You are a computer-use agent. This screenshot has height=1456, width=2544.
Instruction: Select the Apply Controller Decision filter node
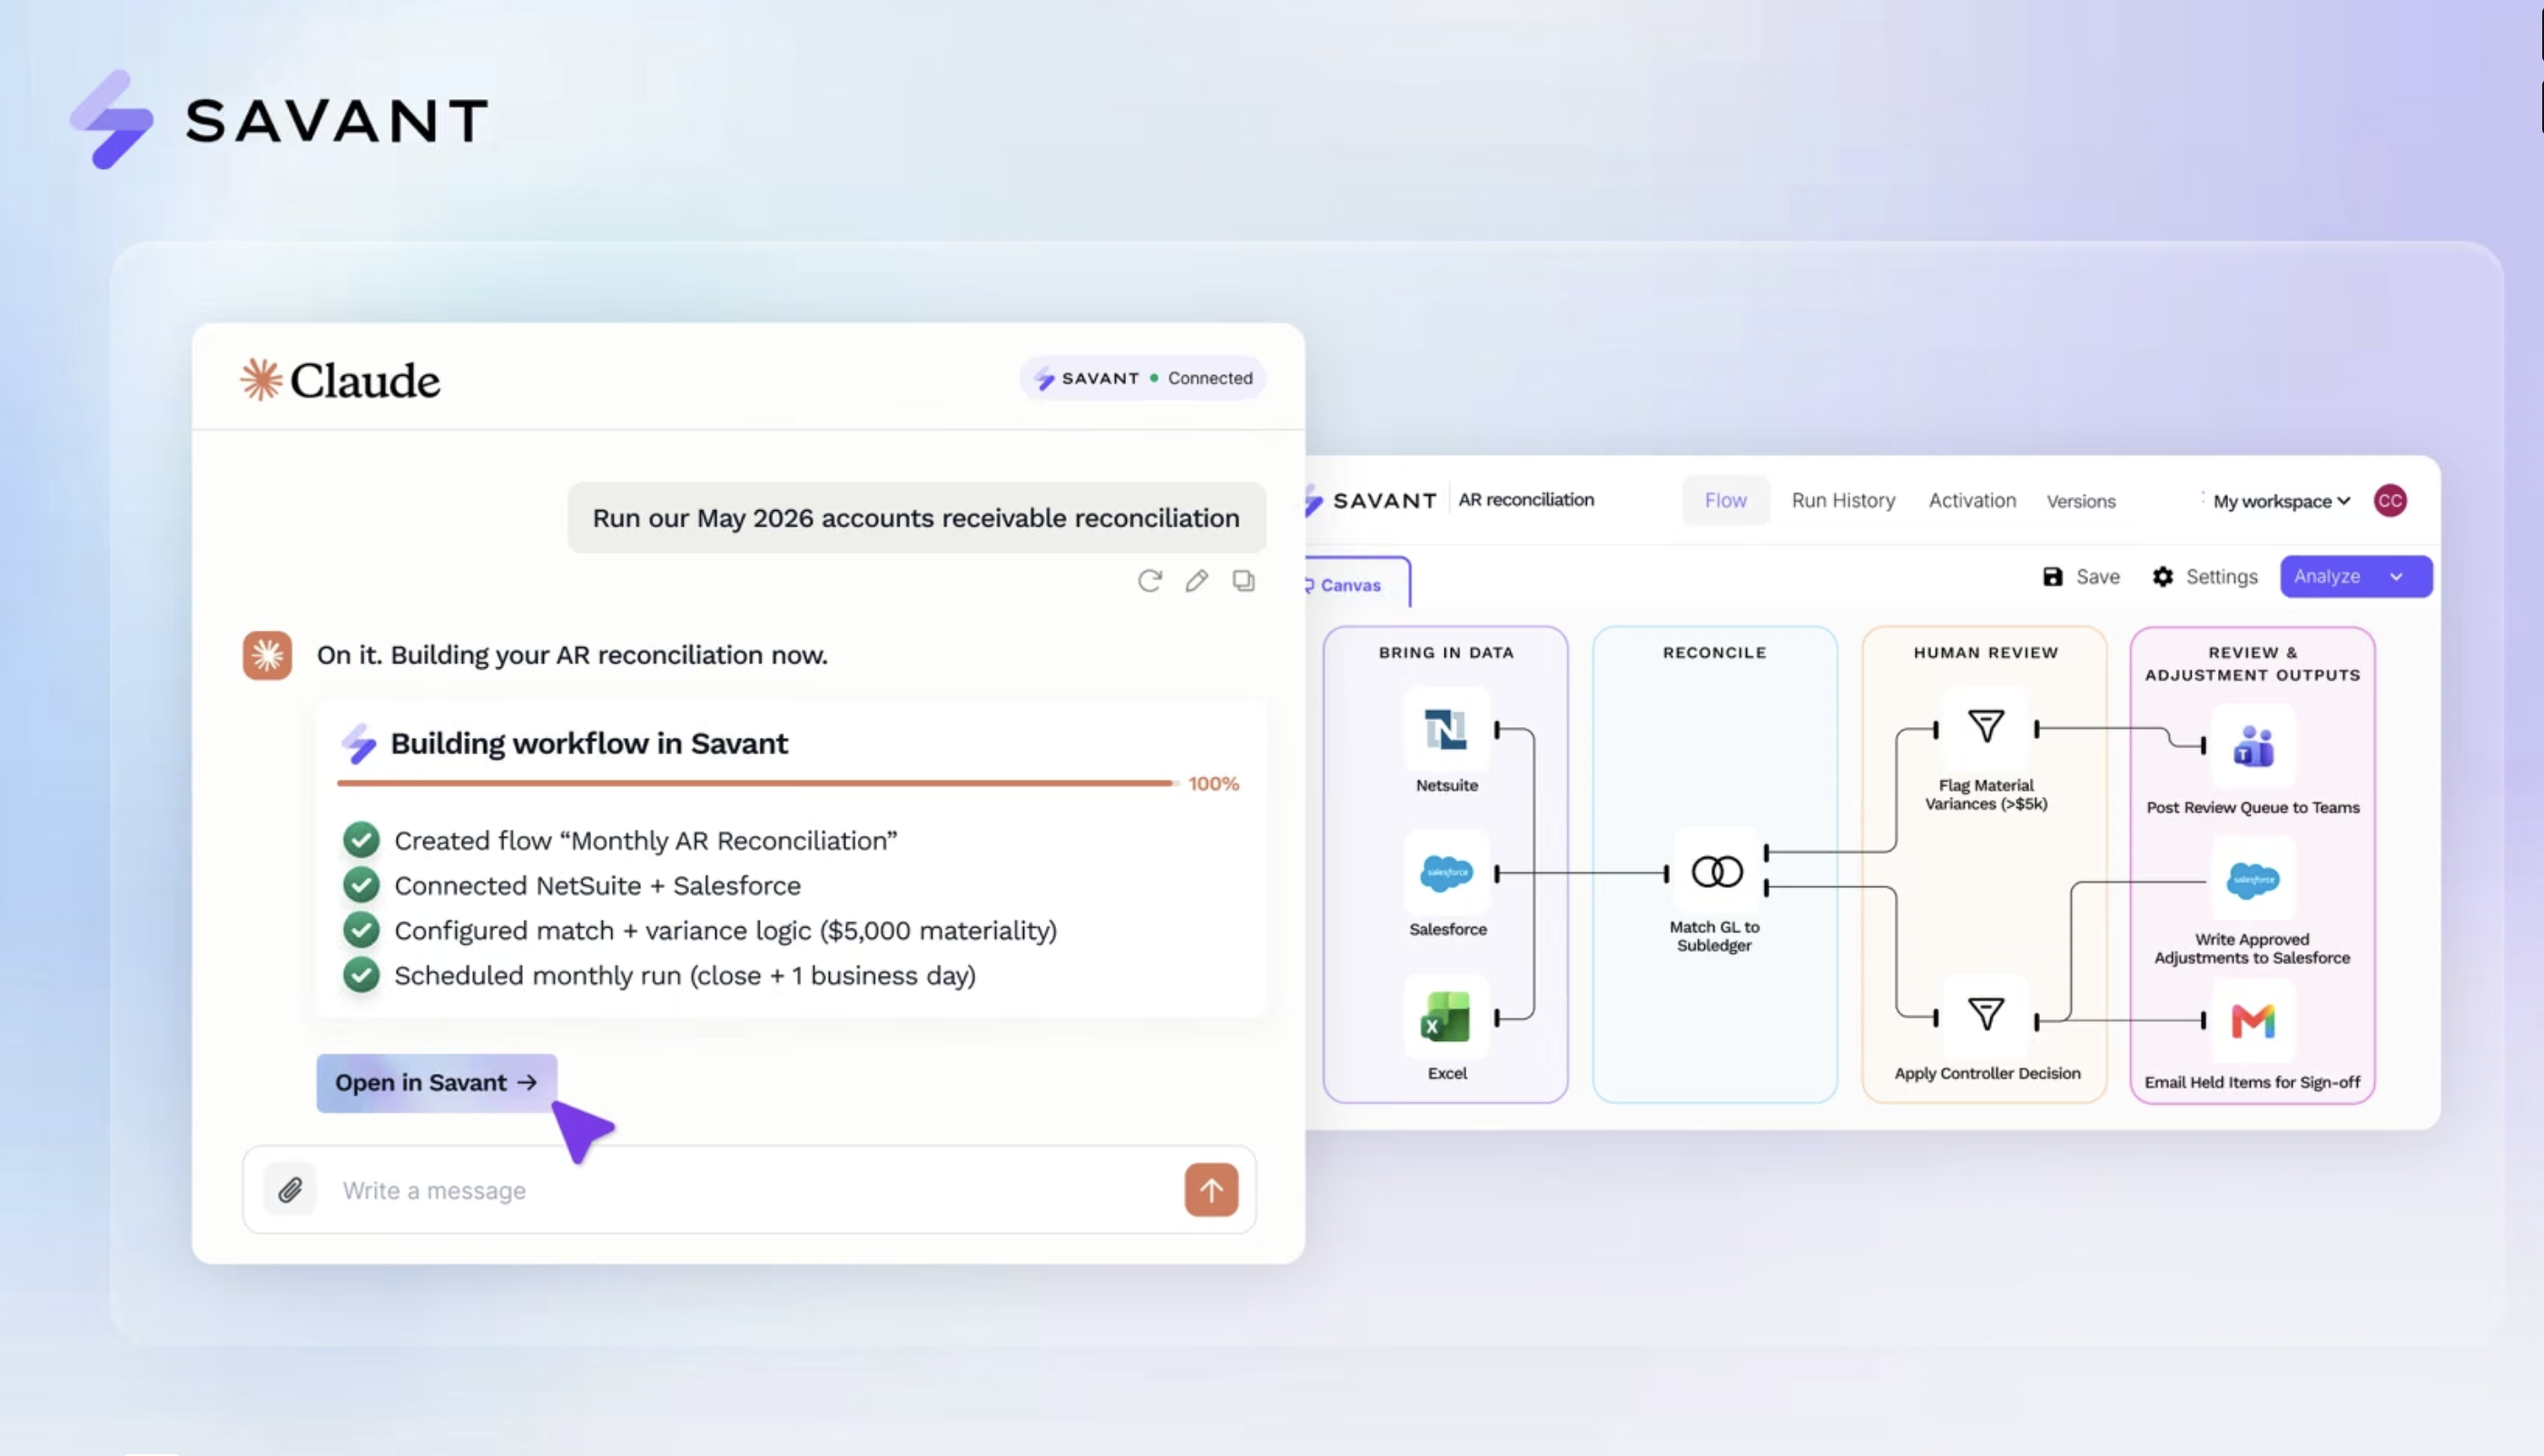click(1986, 1015)
